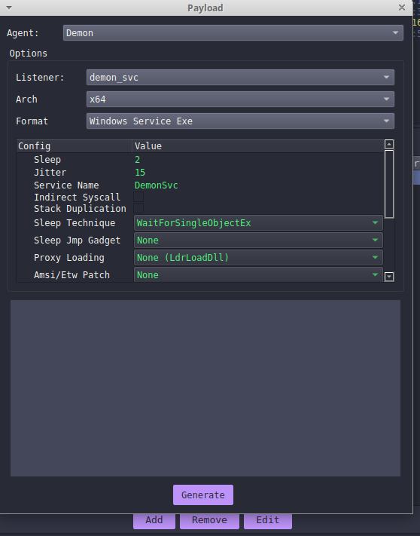Open the Sleep Technique dropdown

point(258,223)
